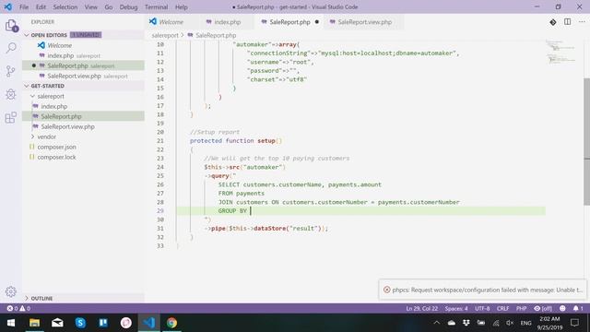
Task: Open composer.json file
Action: (56, 147)
